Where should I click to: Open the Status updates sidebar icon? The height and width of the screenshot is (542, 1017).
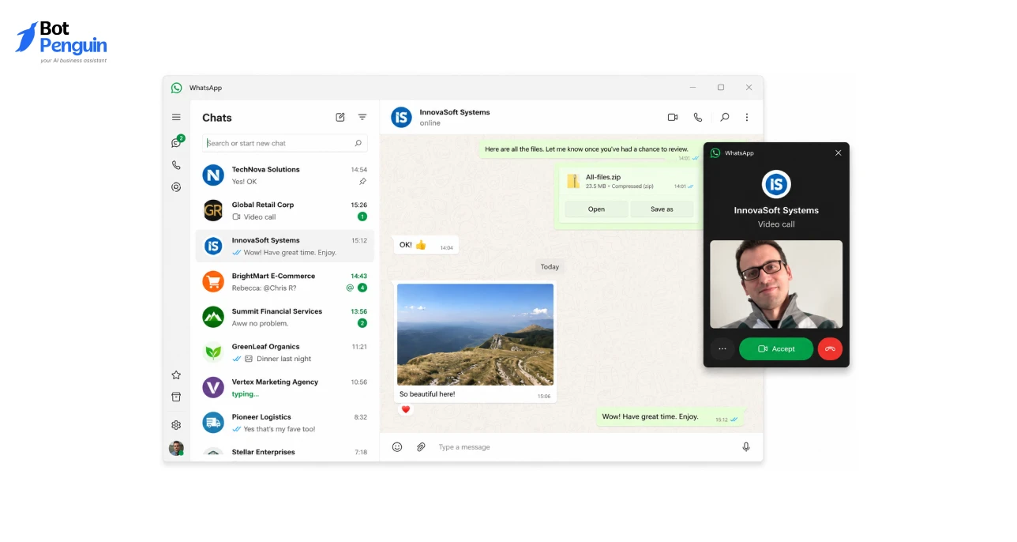pyautogui.click(x=176, y=187)
